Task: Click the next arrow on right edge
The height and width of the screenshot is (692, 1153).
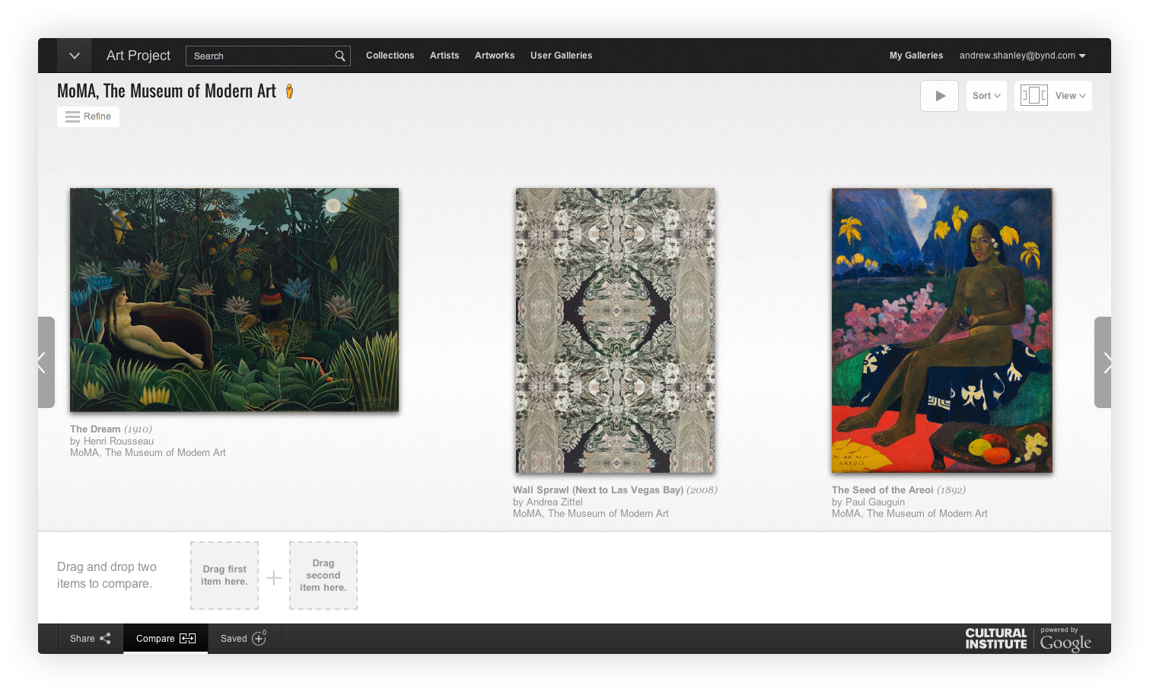Action: click(x=1103, y=362)
